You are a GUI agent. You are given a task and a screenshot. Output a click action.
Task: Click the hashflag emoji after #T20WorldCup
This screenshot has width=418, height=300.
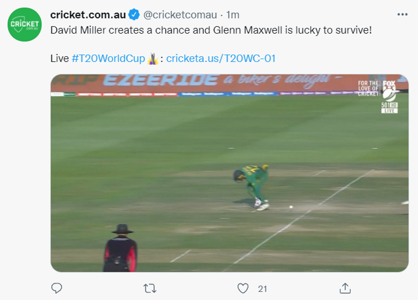point(153,59)
